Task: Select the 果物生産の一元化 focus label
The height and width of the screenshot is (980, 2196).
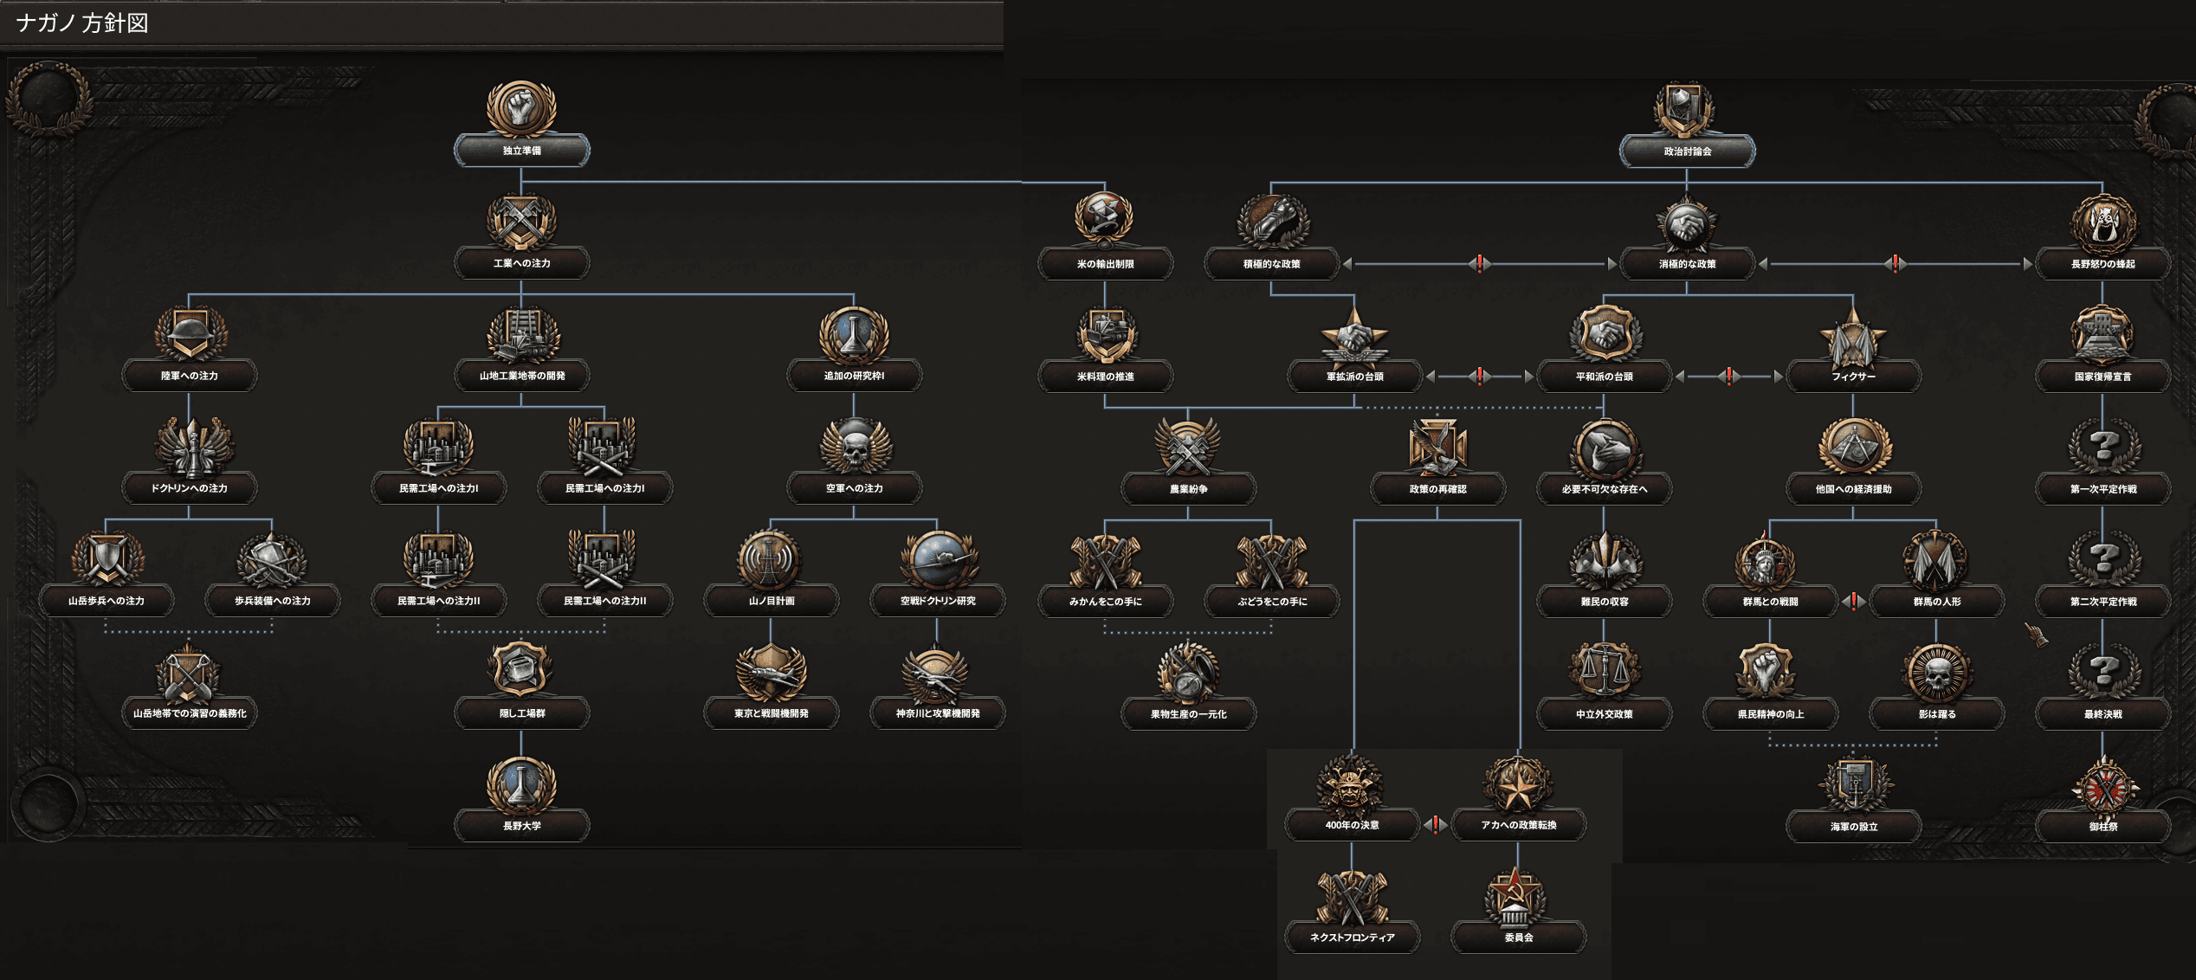Action: click(x=1188, y=714)
